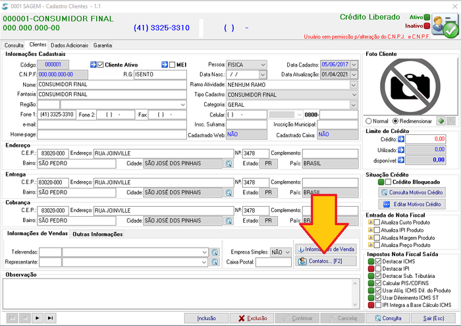Select the Redimensionar radio button

point(395,121)
